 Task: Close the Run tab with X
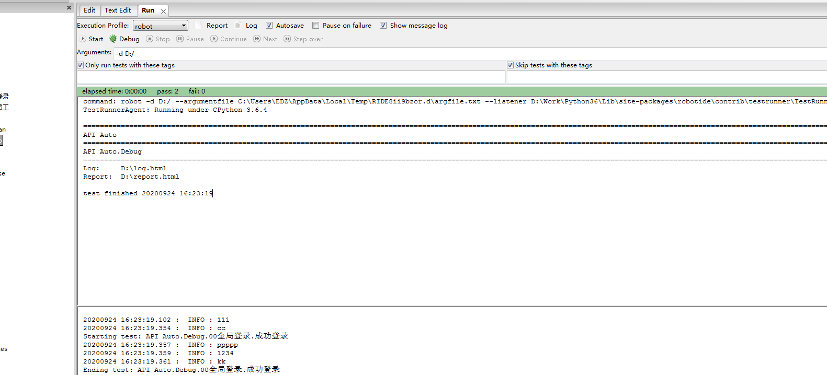pyautogui.click(x=163, y=11)
